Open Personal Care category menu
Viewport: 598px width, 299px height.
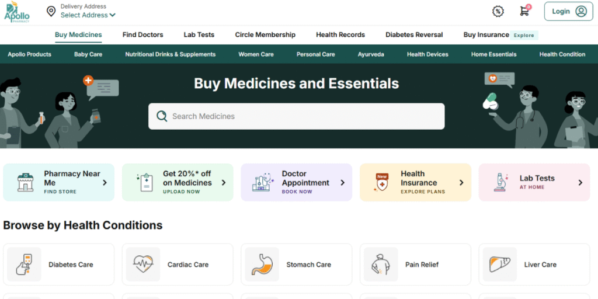click(316, 54)
